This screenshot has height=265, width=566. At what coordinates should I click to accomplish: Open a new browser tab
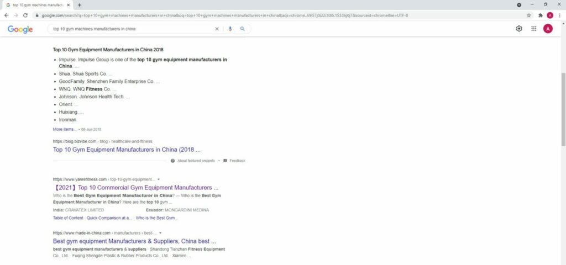click(x=80, y=5)
